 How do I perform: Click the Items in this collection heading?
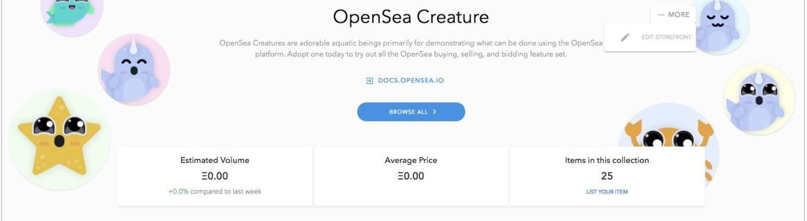(607, 160)
